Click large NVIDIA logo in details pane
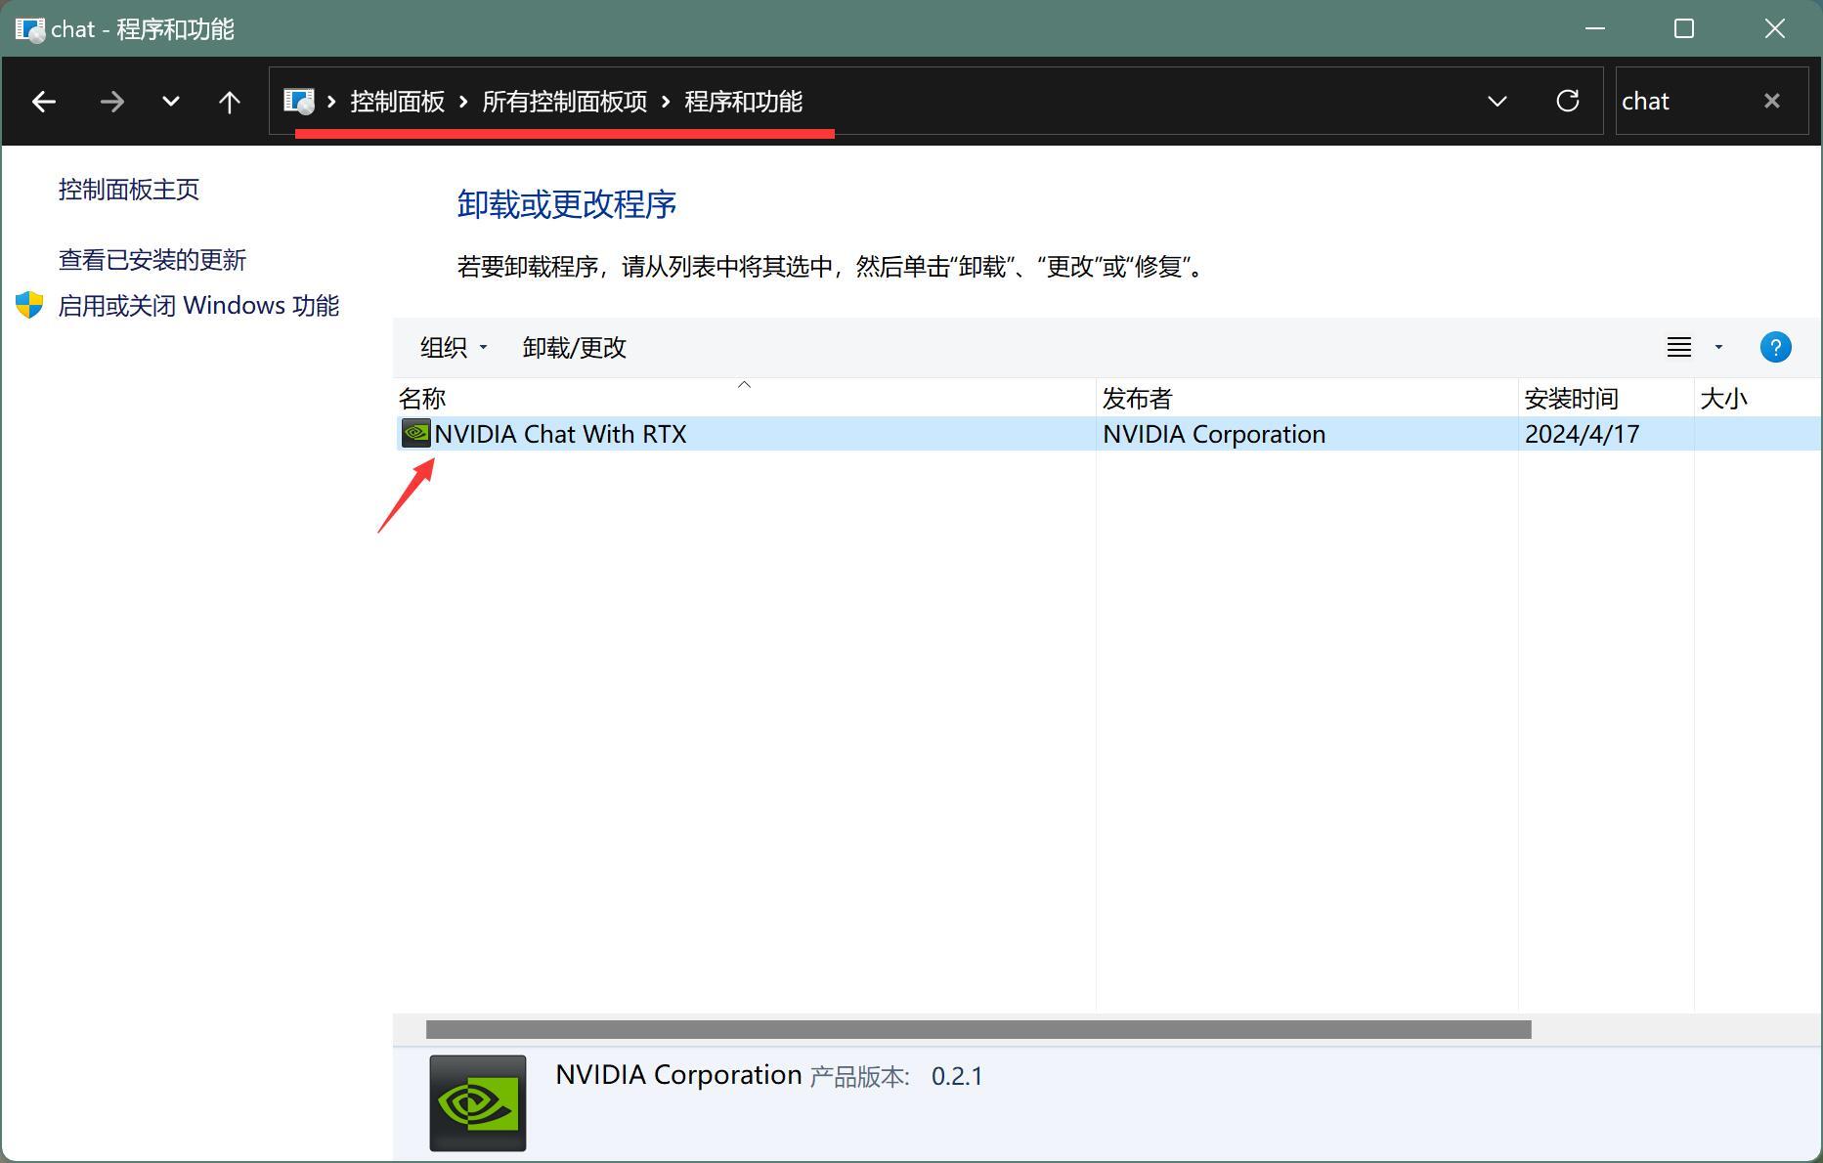This screenshot has width=1823, height=1163. [x=478, y=1103]
